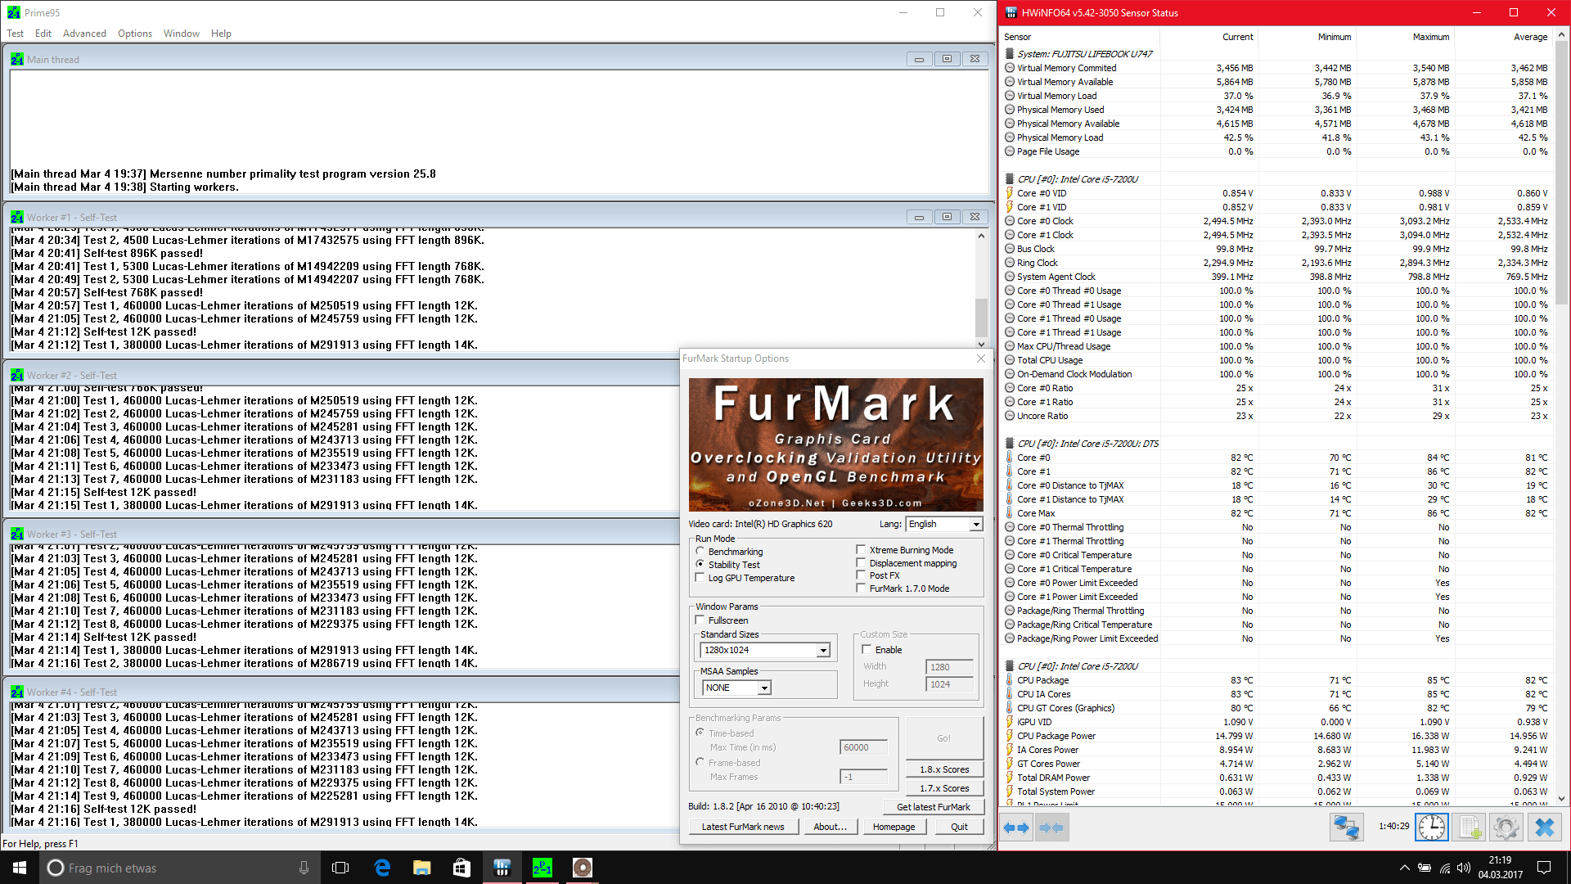Image resolution: width=1571 pixels, height=884 pixels.
Task: Open HWiNFO sensor settings gear icon
Action: point(1506,828)
